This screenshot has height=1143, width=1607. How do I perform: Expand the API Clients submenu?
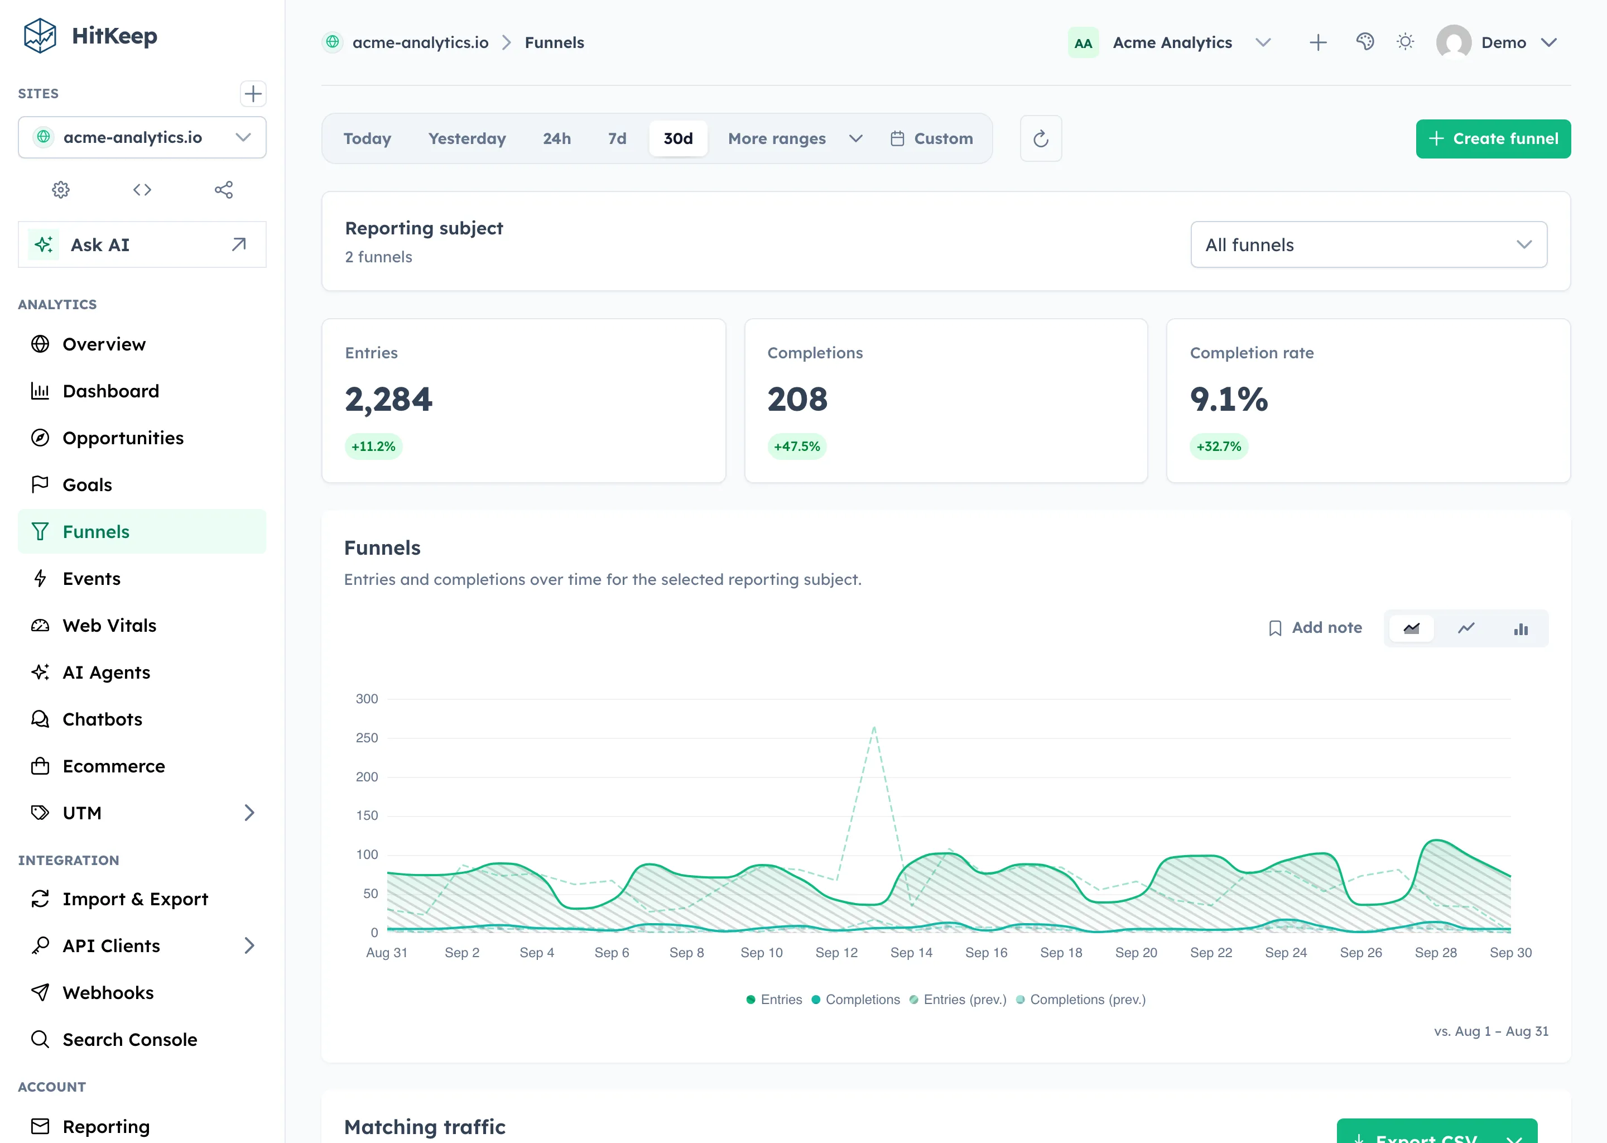pyautogui.click(x=249, y=945)
